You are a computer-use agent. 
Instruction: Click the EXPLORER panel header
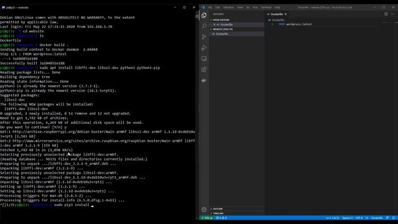pyautogui.click(x=218, y=14)
